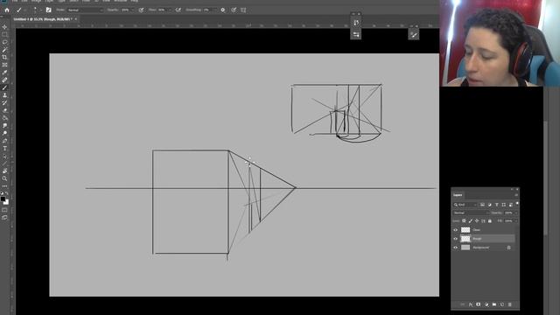Select the Brush tool in the toolbar
The height and width of the screenshot is (315, 560).
tap(4, 87)
